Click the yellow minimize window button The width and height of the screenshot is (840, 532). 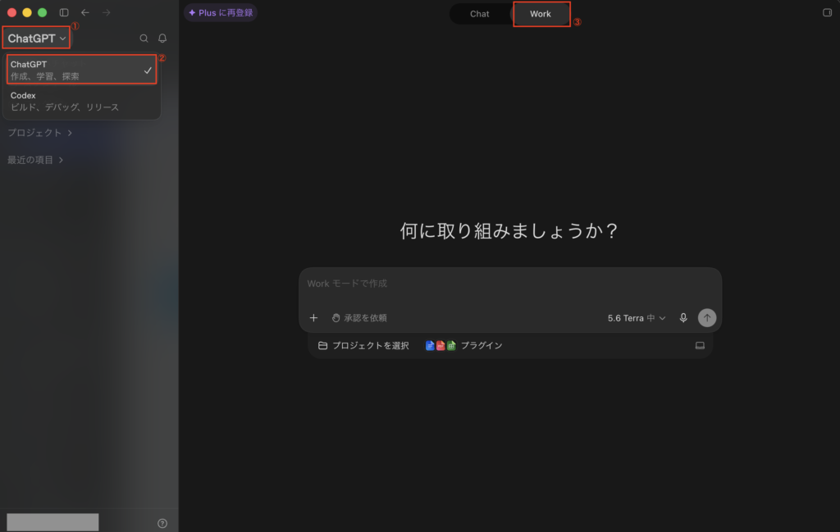pos(27,12)
